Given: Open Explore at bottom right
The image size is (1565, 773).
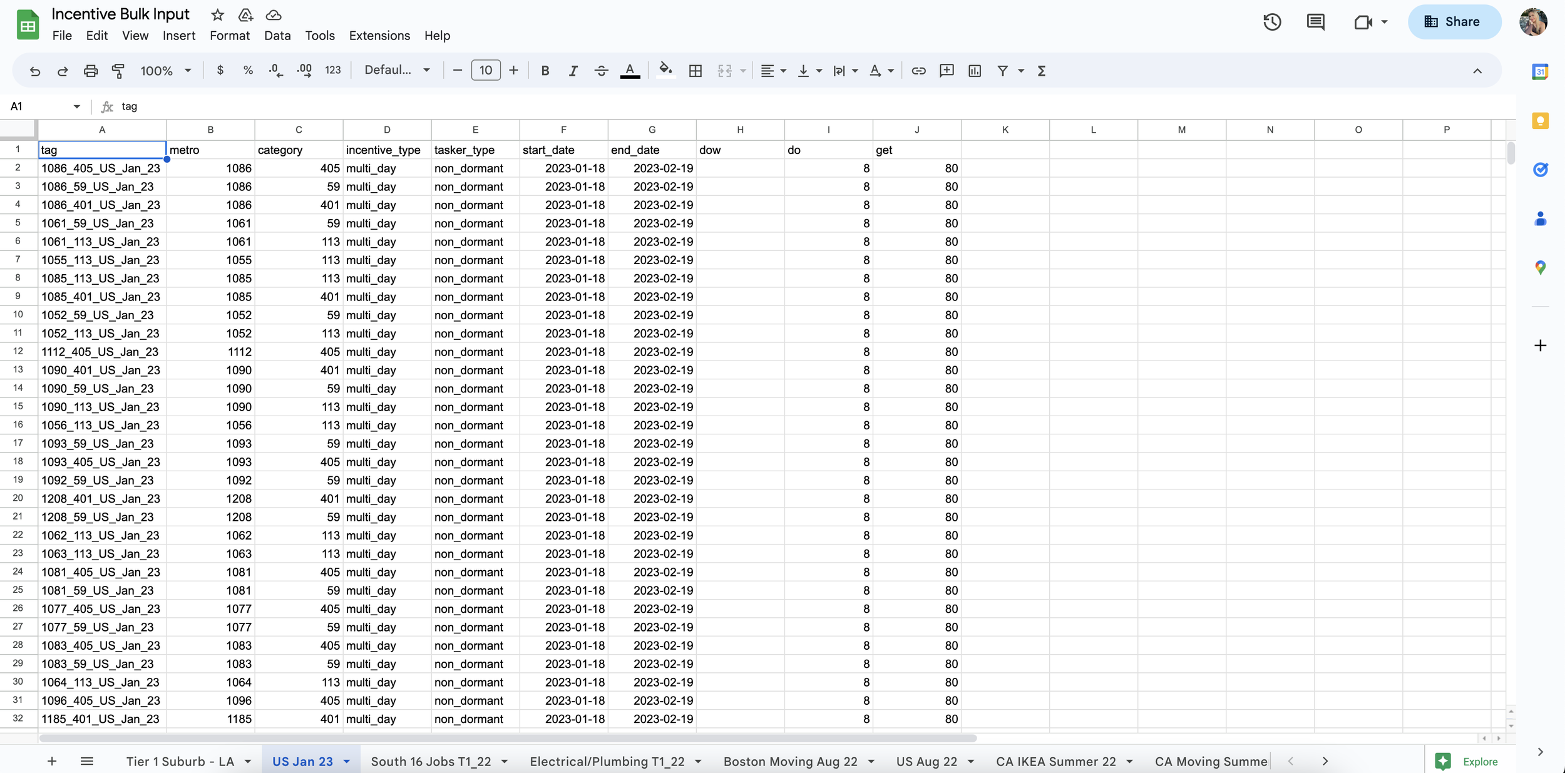Looking at the screenshot, I should pyautogui.click(x=1467, y=761).
